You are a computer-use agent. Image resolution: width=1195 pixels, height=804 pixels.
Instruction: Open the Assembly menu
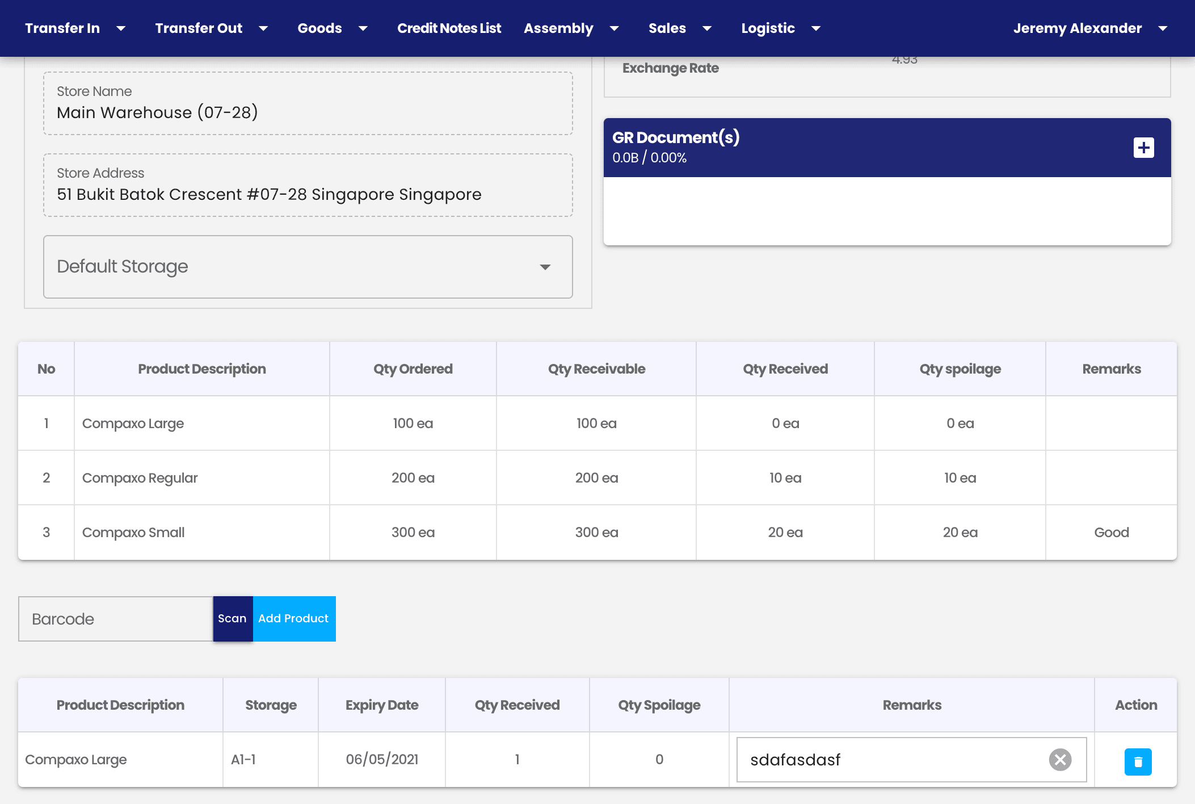tap(558, 28)
